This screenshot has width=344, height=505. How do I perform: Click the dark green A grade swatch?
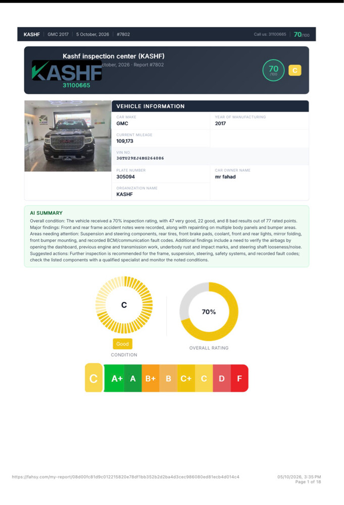pyautogui.click(x=133, y=378)
